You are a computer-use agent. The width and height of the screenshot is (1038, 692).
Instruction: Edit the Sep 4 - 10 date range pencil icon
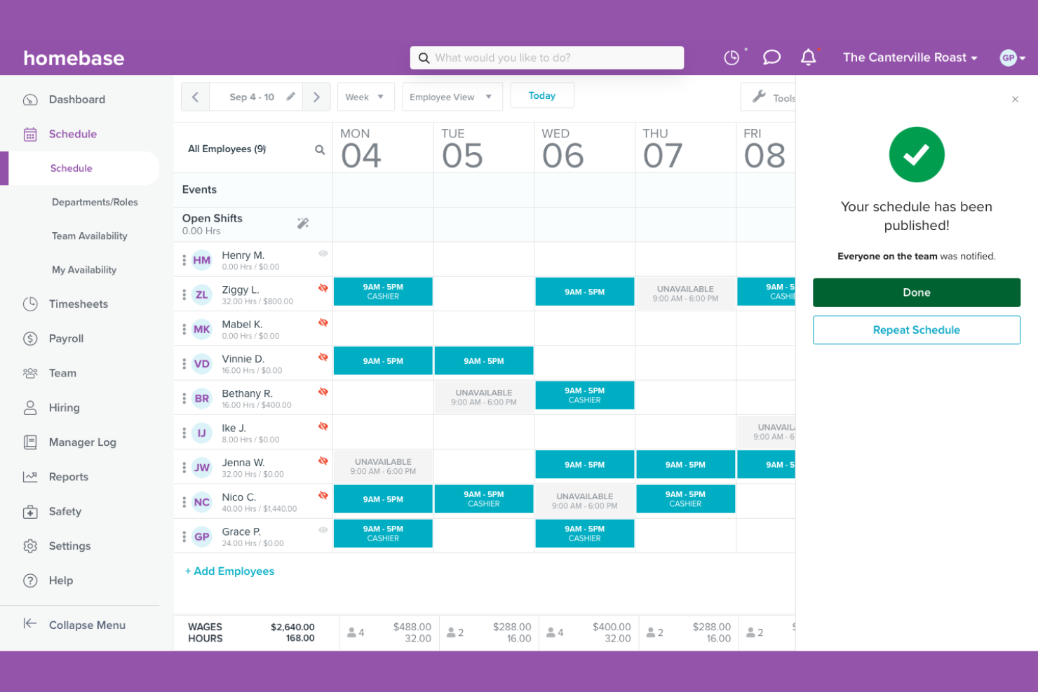290,96
